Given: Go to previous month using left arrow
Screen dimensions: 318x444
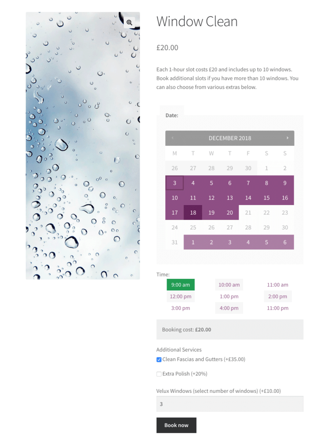Looking at the screenshot, I should pyautogui.click(x=172, y=137).
